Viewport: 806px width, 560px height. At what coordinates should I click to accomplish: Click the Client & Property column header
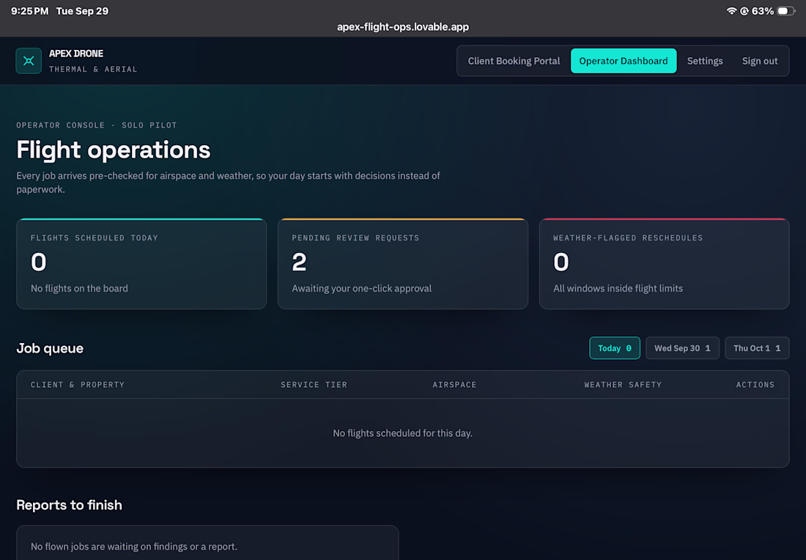pyautogui.click(x=78, y=385)
